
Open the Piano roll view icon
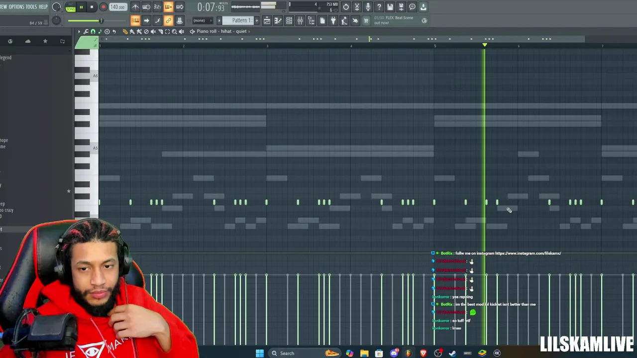[278, 20]
